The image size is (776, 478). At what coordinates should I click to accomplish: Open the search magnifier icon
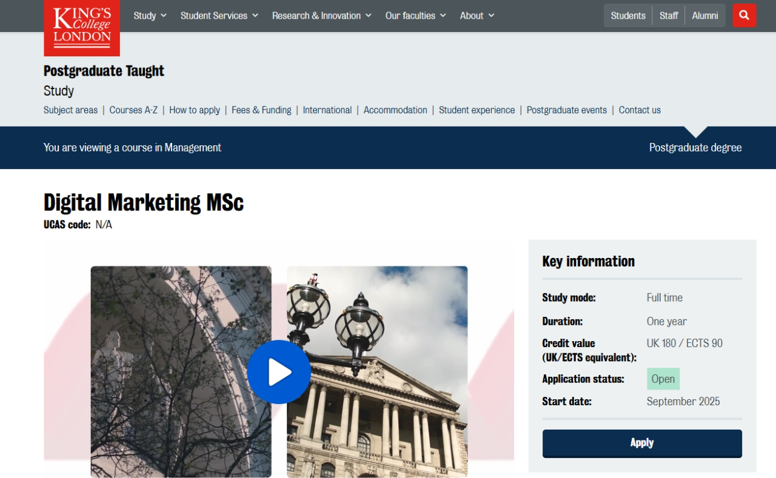(x=744, y=16)
